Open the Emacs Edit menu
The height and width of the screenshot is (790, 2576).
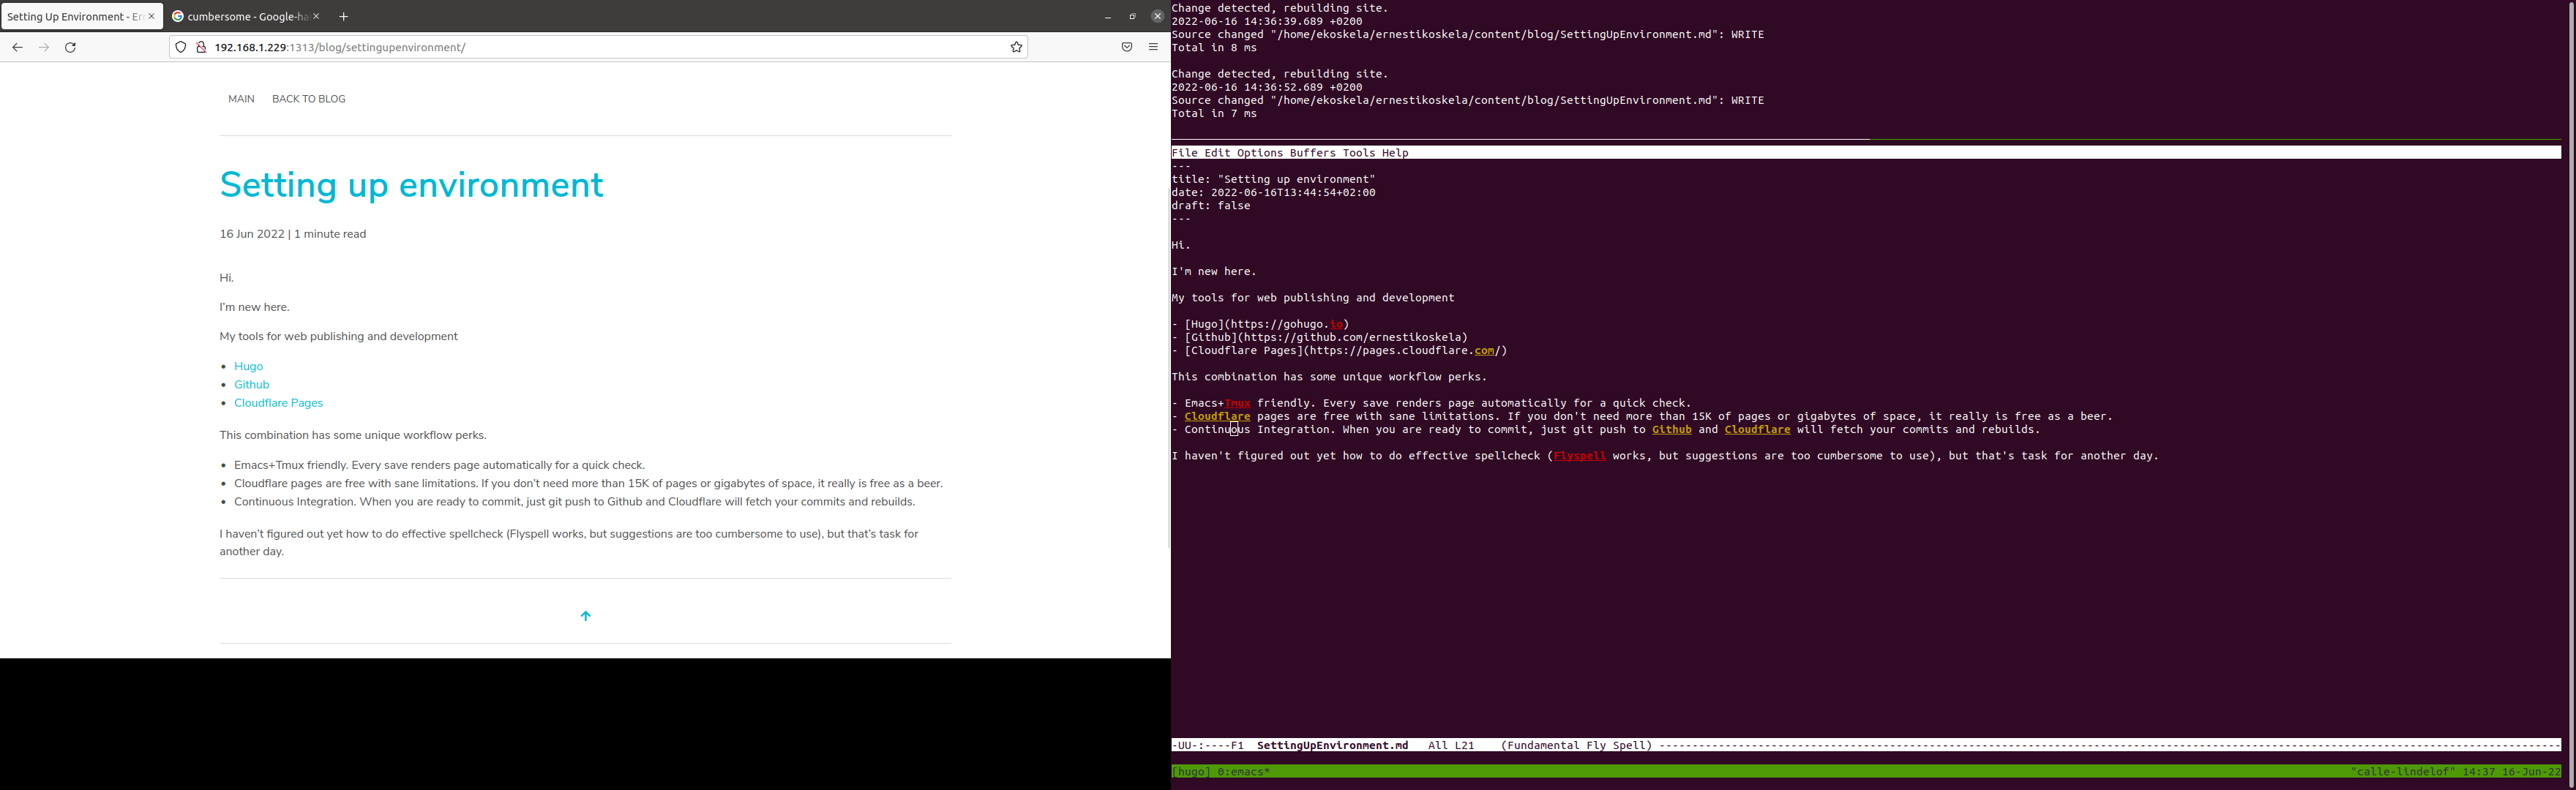click(1218, 153)
